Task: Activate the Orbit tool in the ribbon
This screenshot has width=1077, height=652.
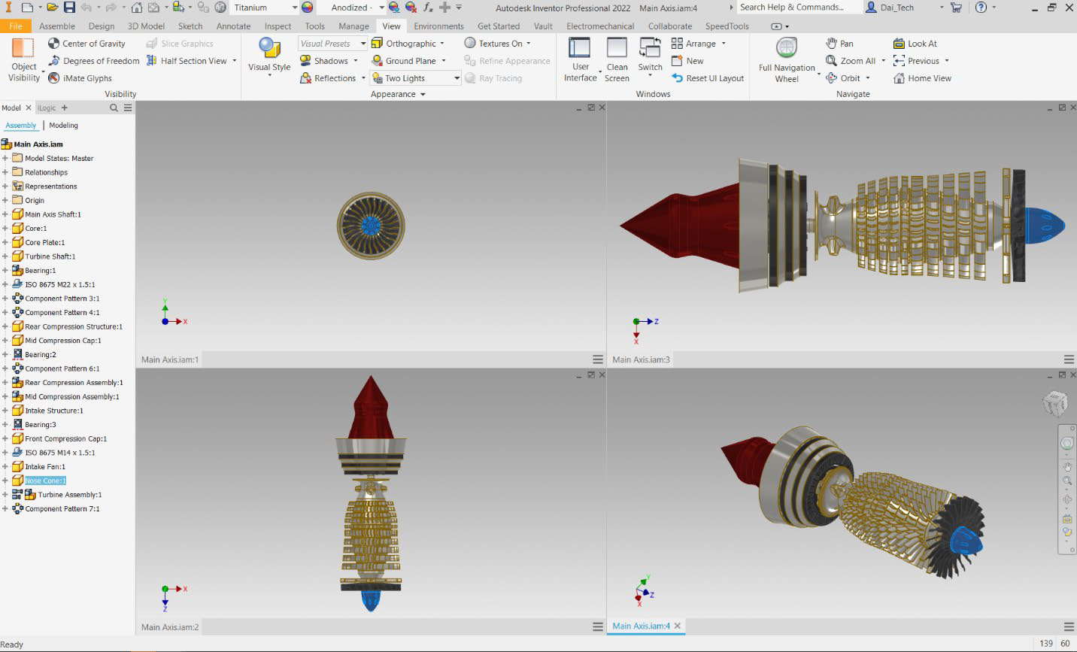Action: pos(843,78)
